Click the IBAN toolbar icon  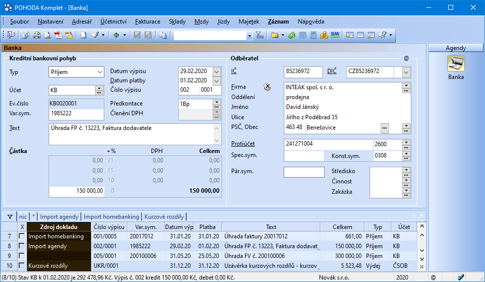coord(335,35)
